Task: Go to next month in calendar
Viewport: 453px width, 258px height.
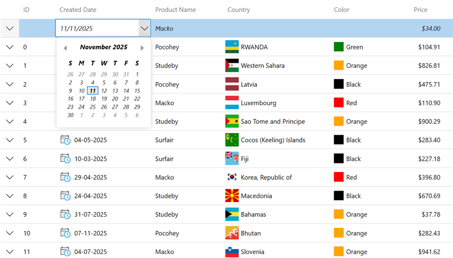Action: pyautogui.click(x=142, y=48)
